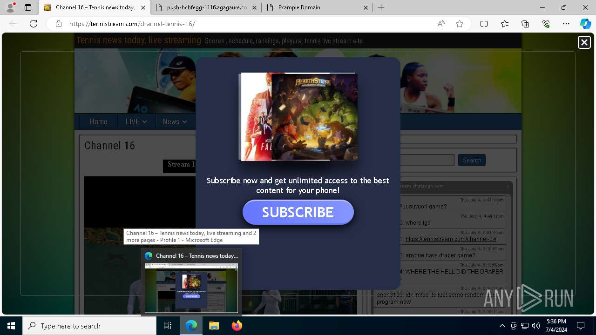This screenshot has height=335, width=596.
Task: Open Task View on taskbar
Action: pos(168,326)
